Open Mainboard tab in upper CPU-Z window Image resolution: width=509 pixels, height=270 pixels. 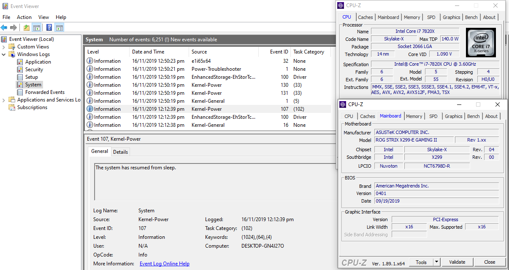[x=388, y=17]
